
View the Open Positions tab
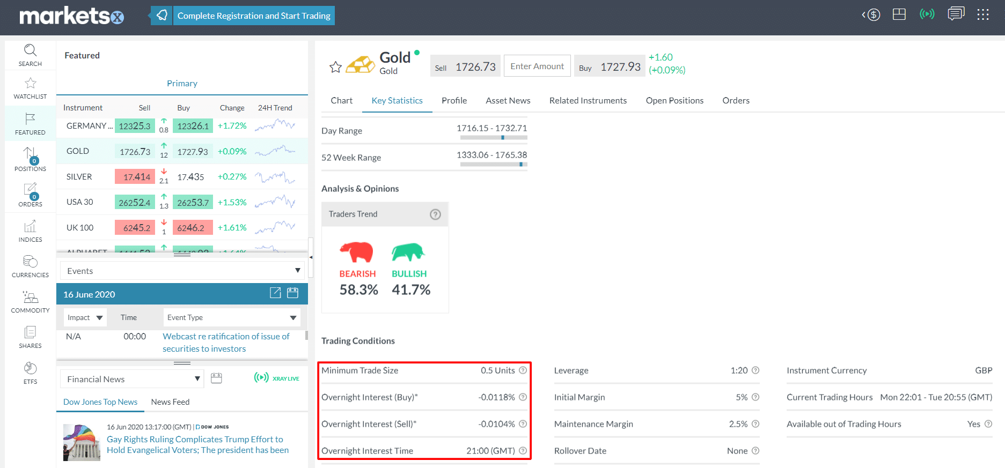674,100
